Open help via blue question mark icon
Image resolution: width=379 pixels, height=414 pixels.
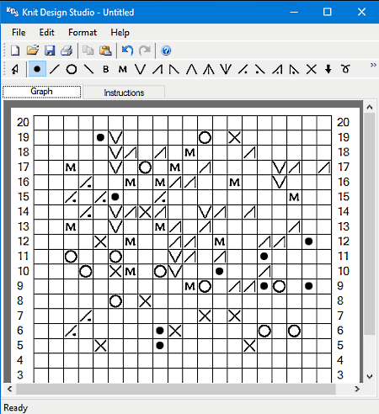coord(166,50)
